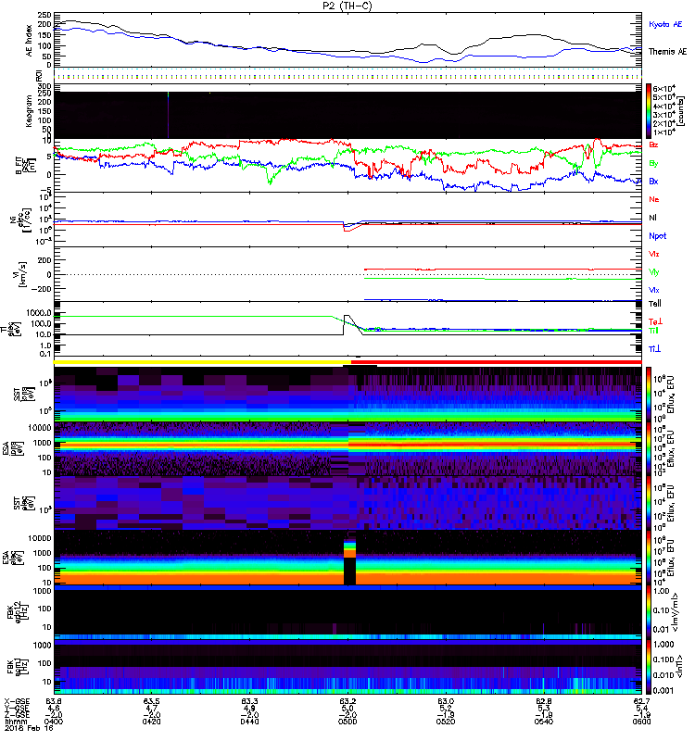Select the green Viy velocity legend label
This screenshot has height=741, width=695.
[x=654, y=272]
